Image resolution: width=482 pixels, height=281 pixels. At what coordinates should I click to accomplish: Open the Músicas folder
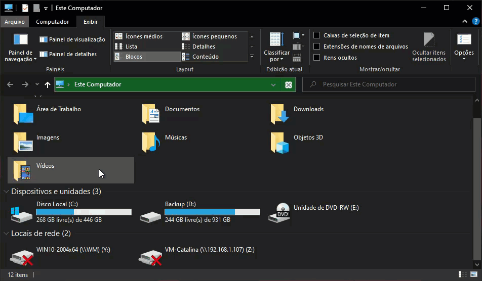199,142
